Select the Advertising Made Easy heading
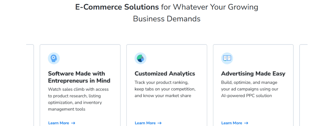The height and width of the screenshot is (126, 332). click(x=253, y=73)
